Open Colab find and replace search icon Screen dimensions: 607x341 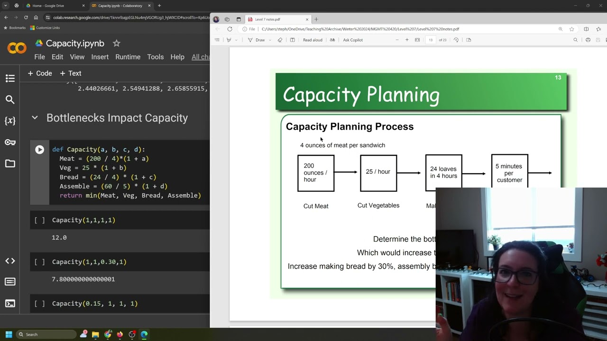pos(10,99)
